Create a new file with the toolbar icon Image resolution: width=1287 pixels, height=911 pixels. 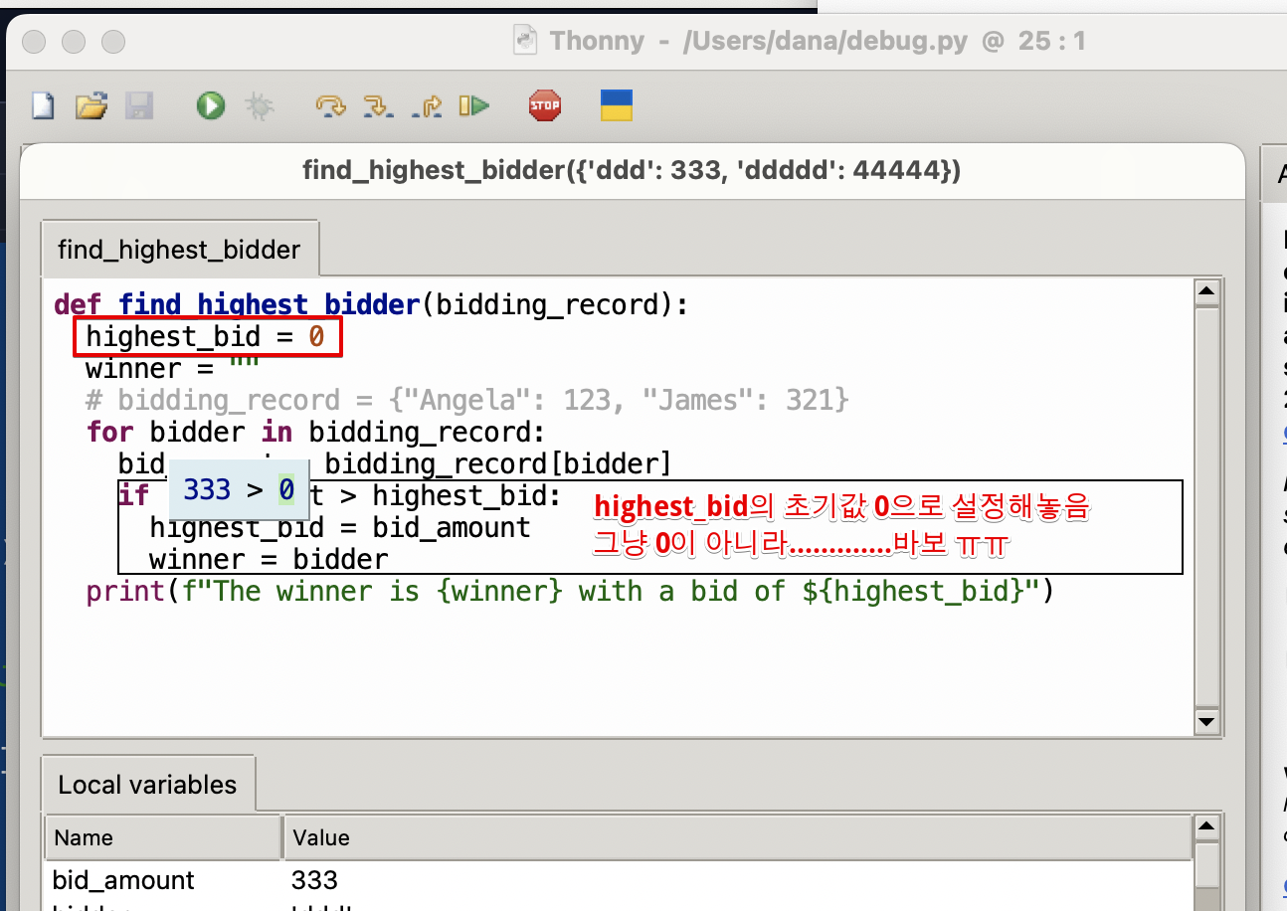43,105
